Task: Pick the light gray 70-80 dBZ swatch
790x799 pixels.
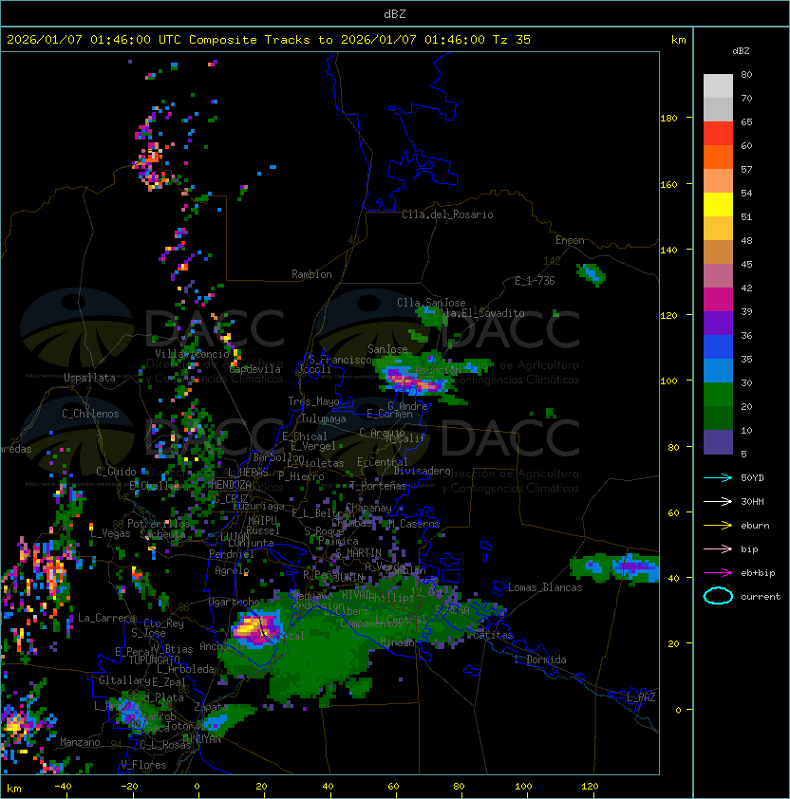Action: pyautogui.click(x=718, y=86)
